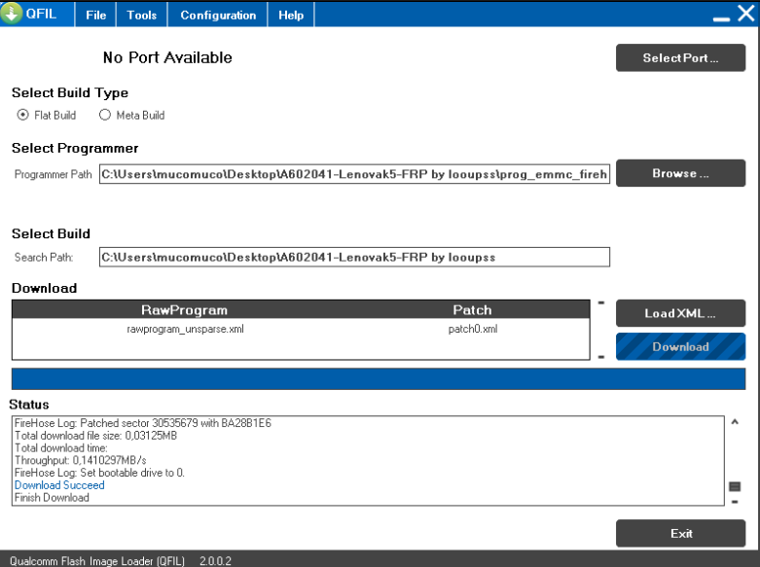Exit the QFIL application
Image resolution: width=760 pixels, height=567 pixels.
pyautogui.click(x=680, y=533)
